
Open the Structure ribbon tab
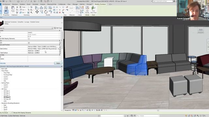[x=15, y=4]
